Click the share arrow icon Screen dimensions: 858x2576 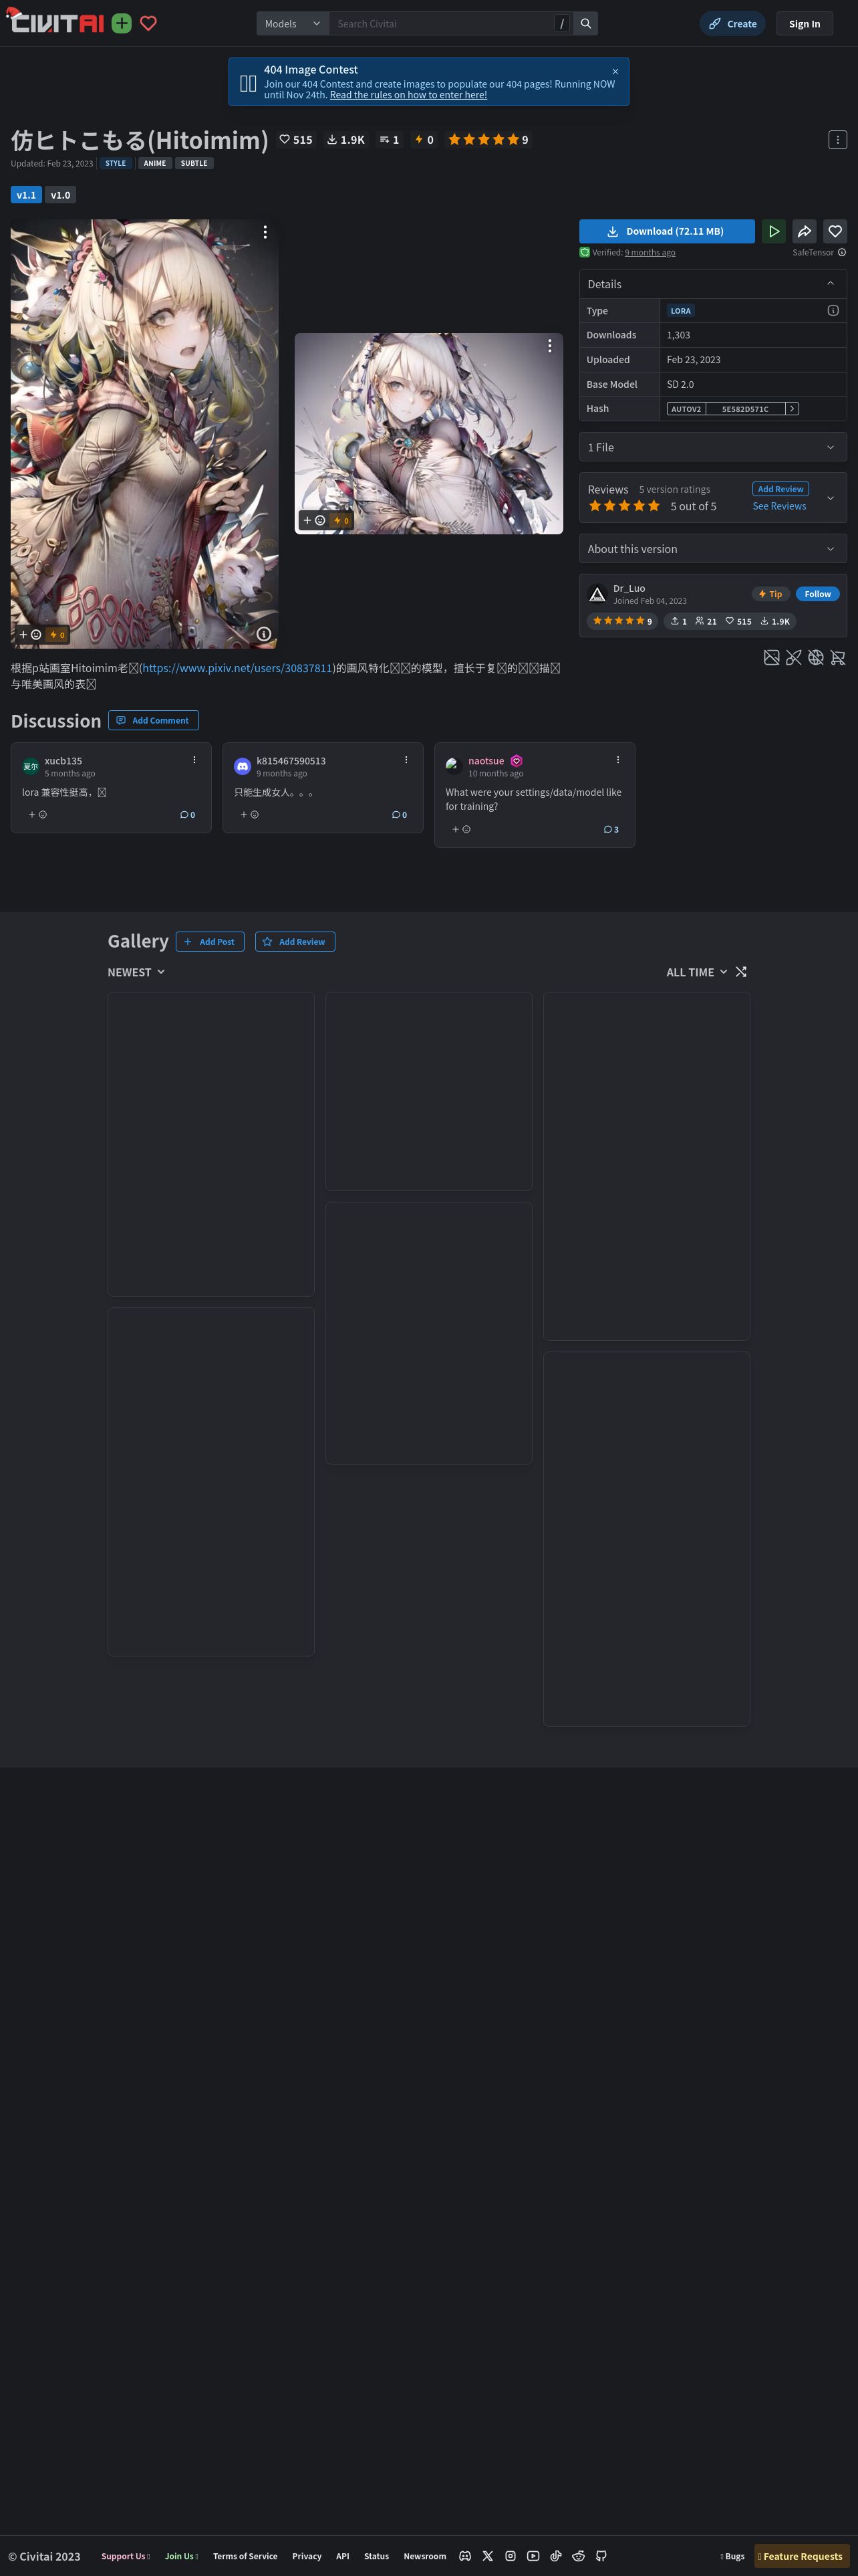(x=804, y=231)
